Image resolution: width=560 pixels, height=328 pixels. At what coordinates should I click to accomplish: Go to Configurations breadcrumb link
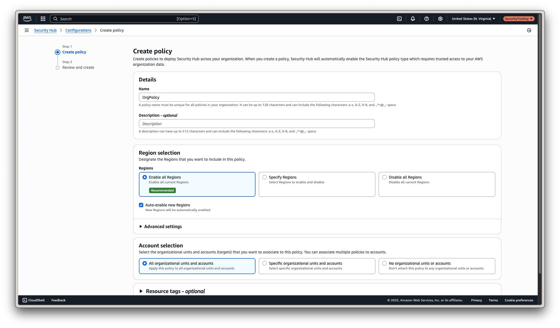[78, 30]
